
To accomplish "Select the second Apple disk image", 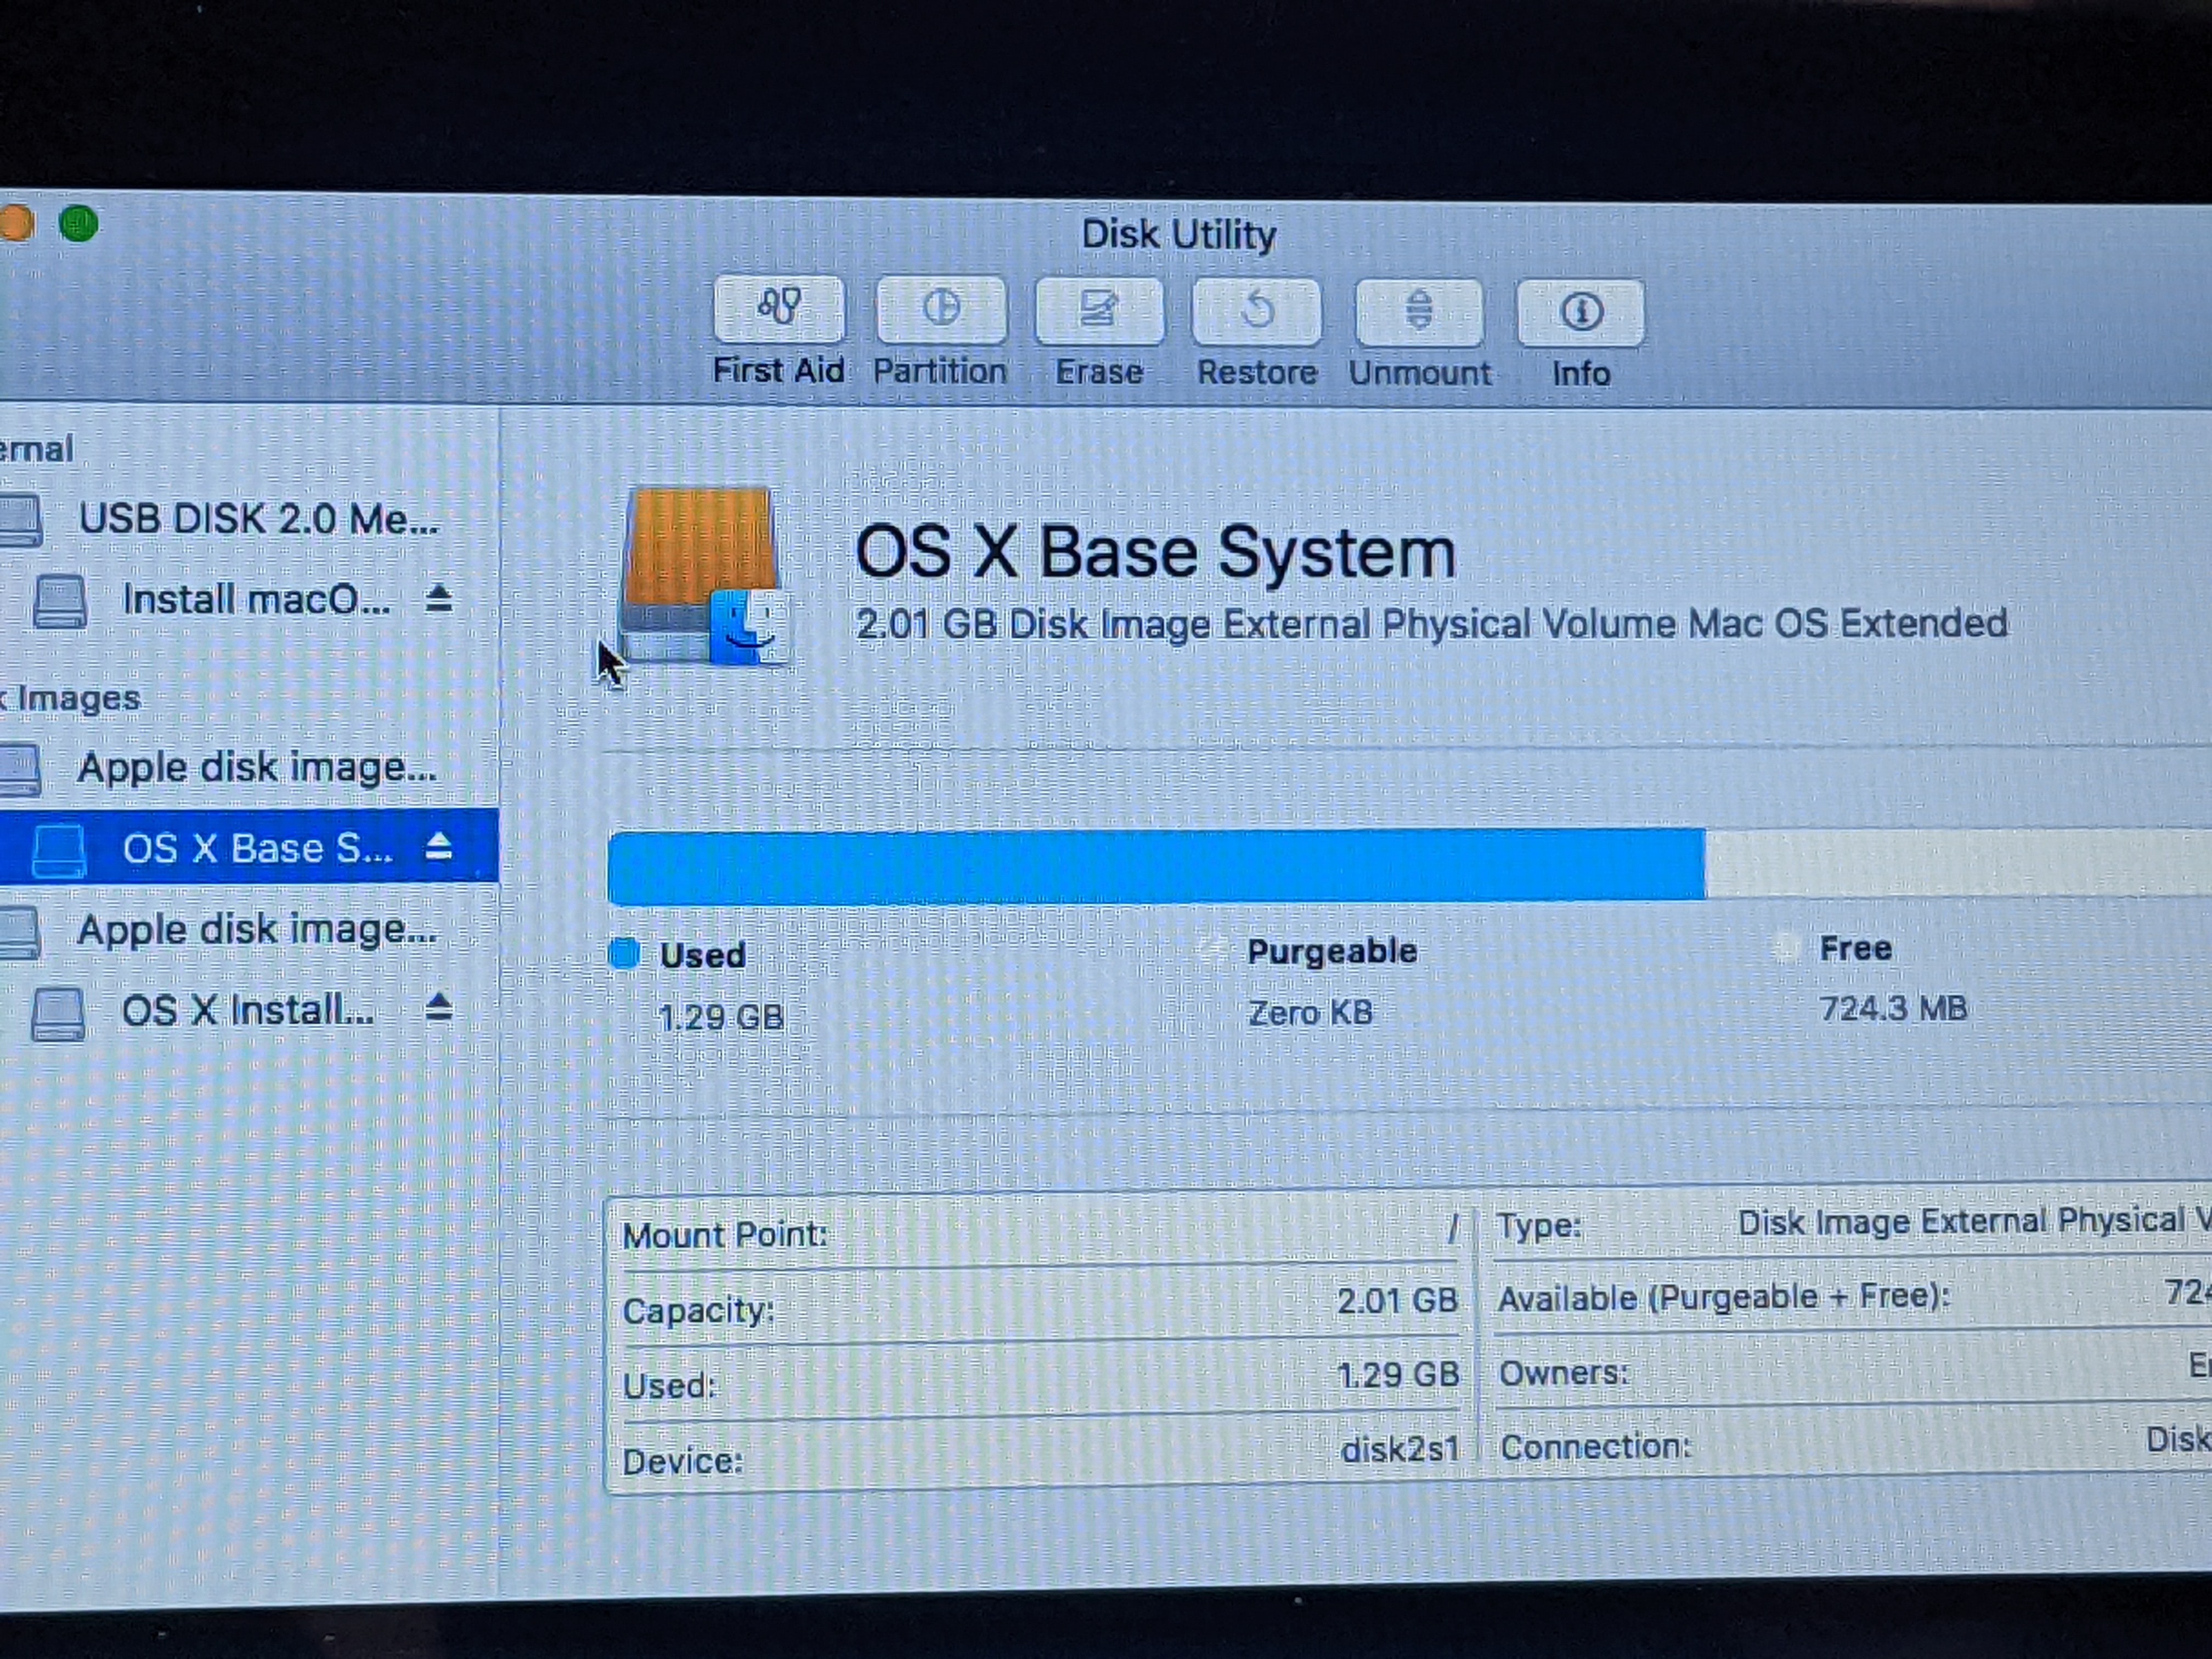I will point(256,930).
